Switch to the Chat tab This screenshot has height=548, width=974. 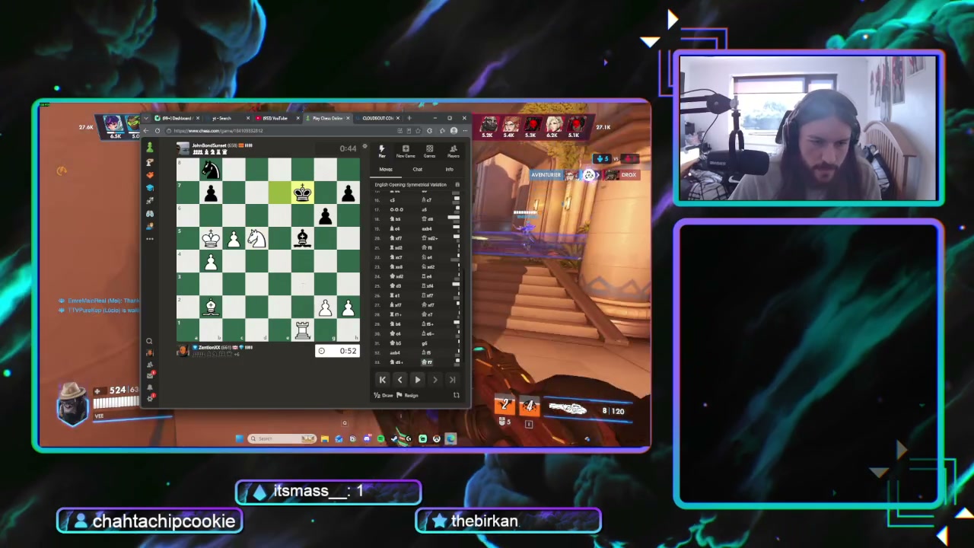418,169
